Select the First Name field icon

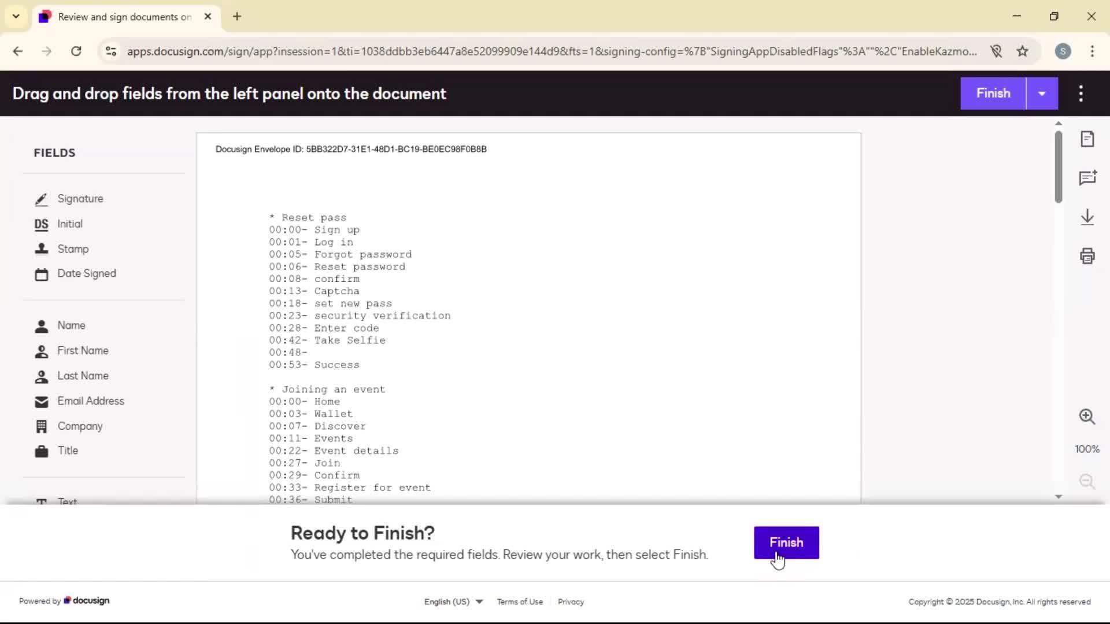coord(41,351)
